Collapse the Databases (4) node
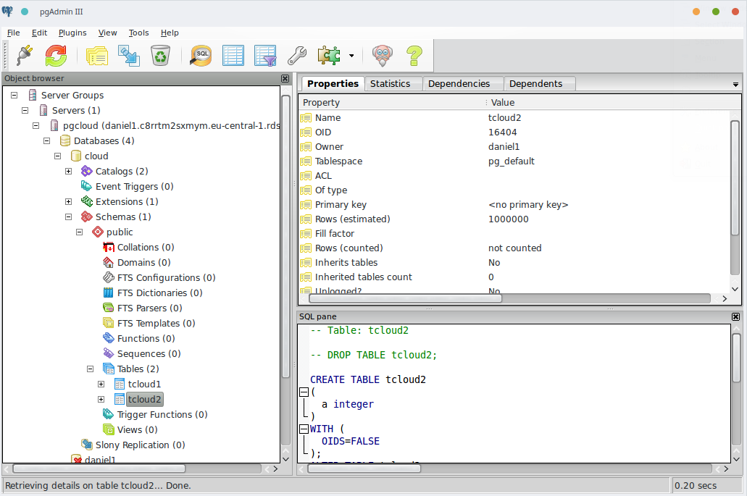747x496 pixels. coord(46,141)
